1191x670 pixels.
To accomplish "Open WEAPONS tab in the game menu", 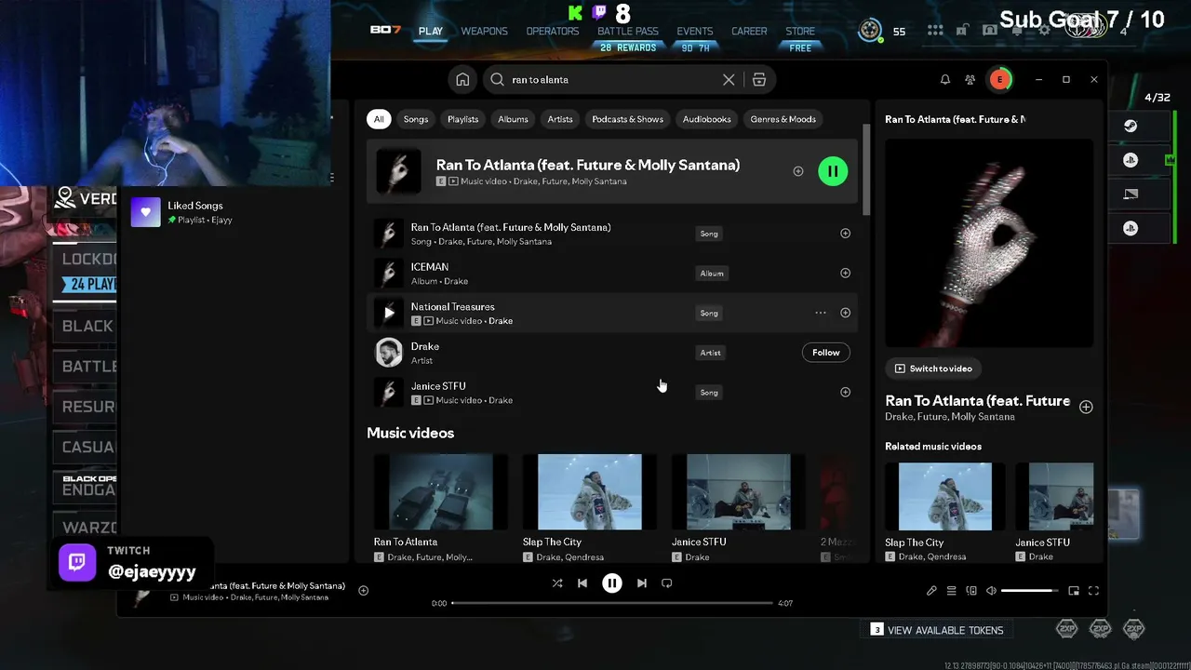I will point(485,32).
